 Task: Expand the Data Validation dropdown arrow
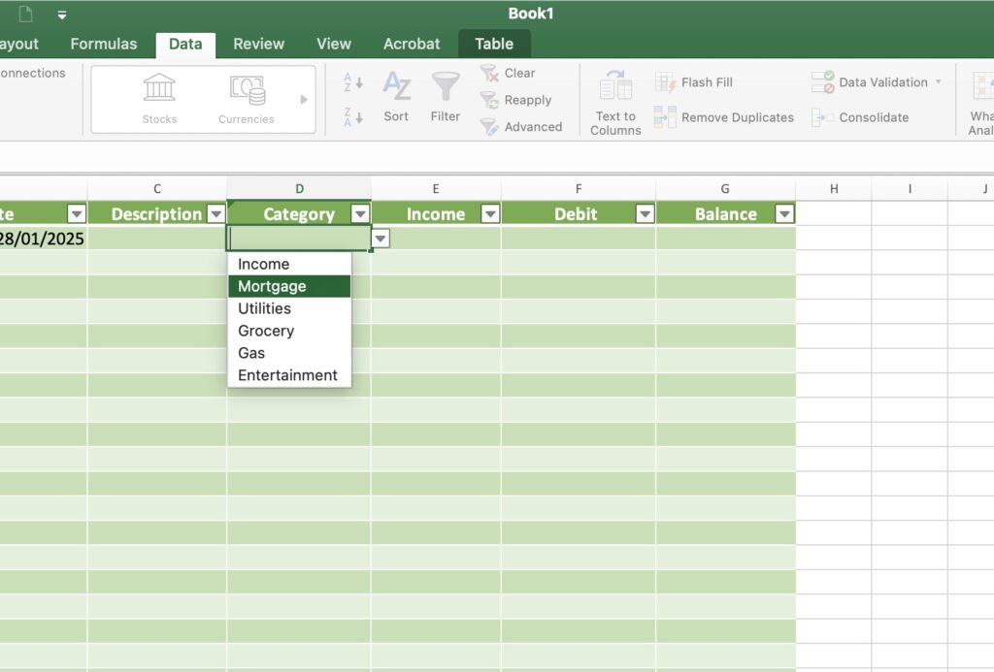[939, 82]
